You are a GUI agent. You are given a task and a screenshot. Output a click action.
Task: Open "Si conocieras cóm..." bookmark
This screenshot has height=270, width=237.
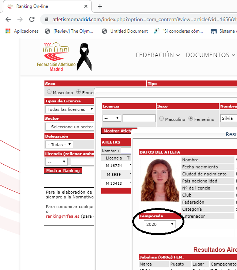178,31
